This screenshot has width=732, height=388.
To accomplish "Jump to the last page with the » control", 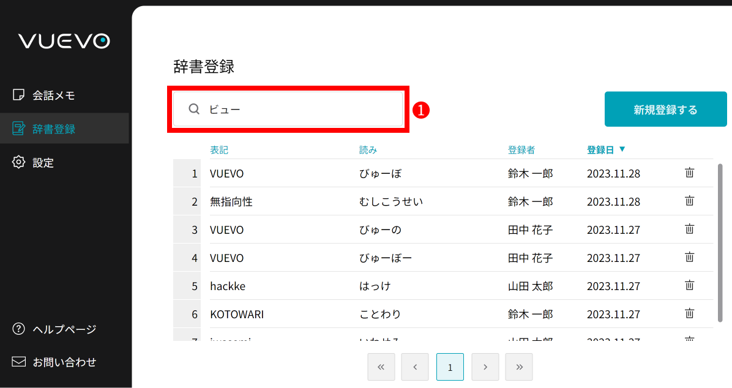I will click(x=519, y=367).
